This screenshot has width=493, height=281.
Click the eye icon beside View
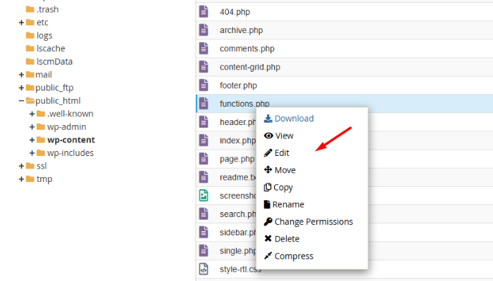[268, 136]
